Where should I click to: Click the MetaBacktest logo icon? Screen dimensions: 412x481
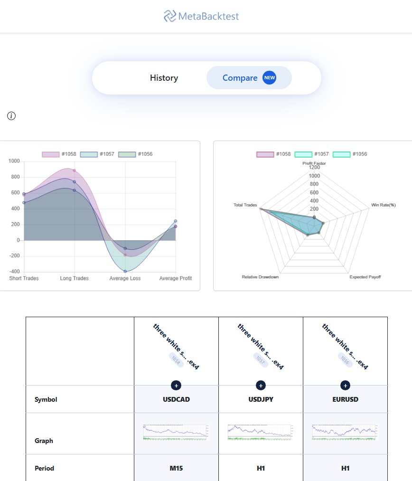pyautogui.click(x=169, y=16)
